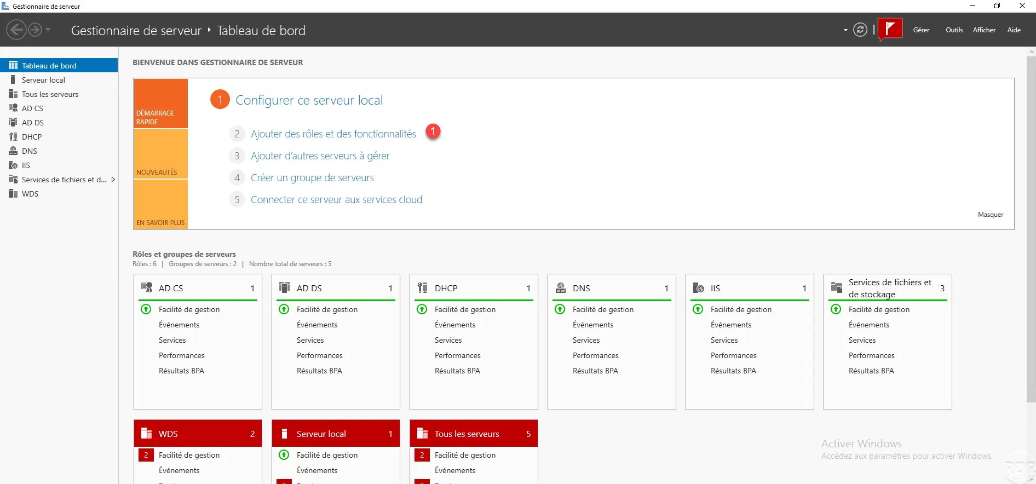Click the Serveur local sidebar icon
Viewport: 1036px width, 484px height.
point(13,79)
